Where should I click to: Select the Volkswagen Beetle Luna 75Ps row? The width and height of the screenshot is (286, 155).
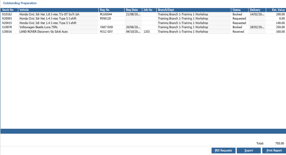tap(143, 27)
